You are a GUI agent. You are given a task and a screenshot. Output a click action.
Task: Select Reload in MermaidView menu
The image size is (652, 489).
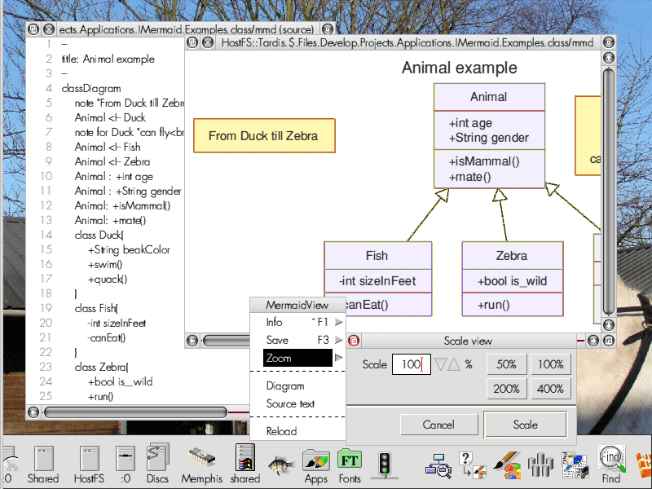coord(281,431)
